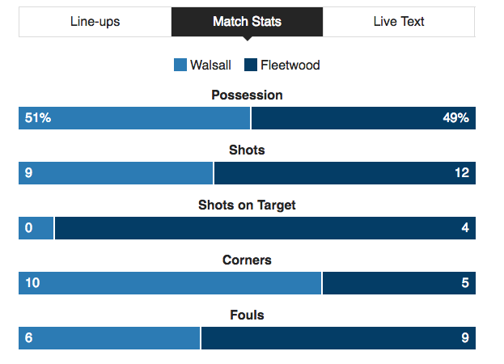
Task: Click Fleetwood's 9 fouls bar
Action: coord(338,338)
